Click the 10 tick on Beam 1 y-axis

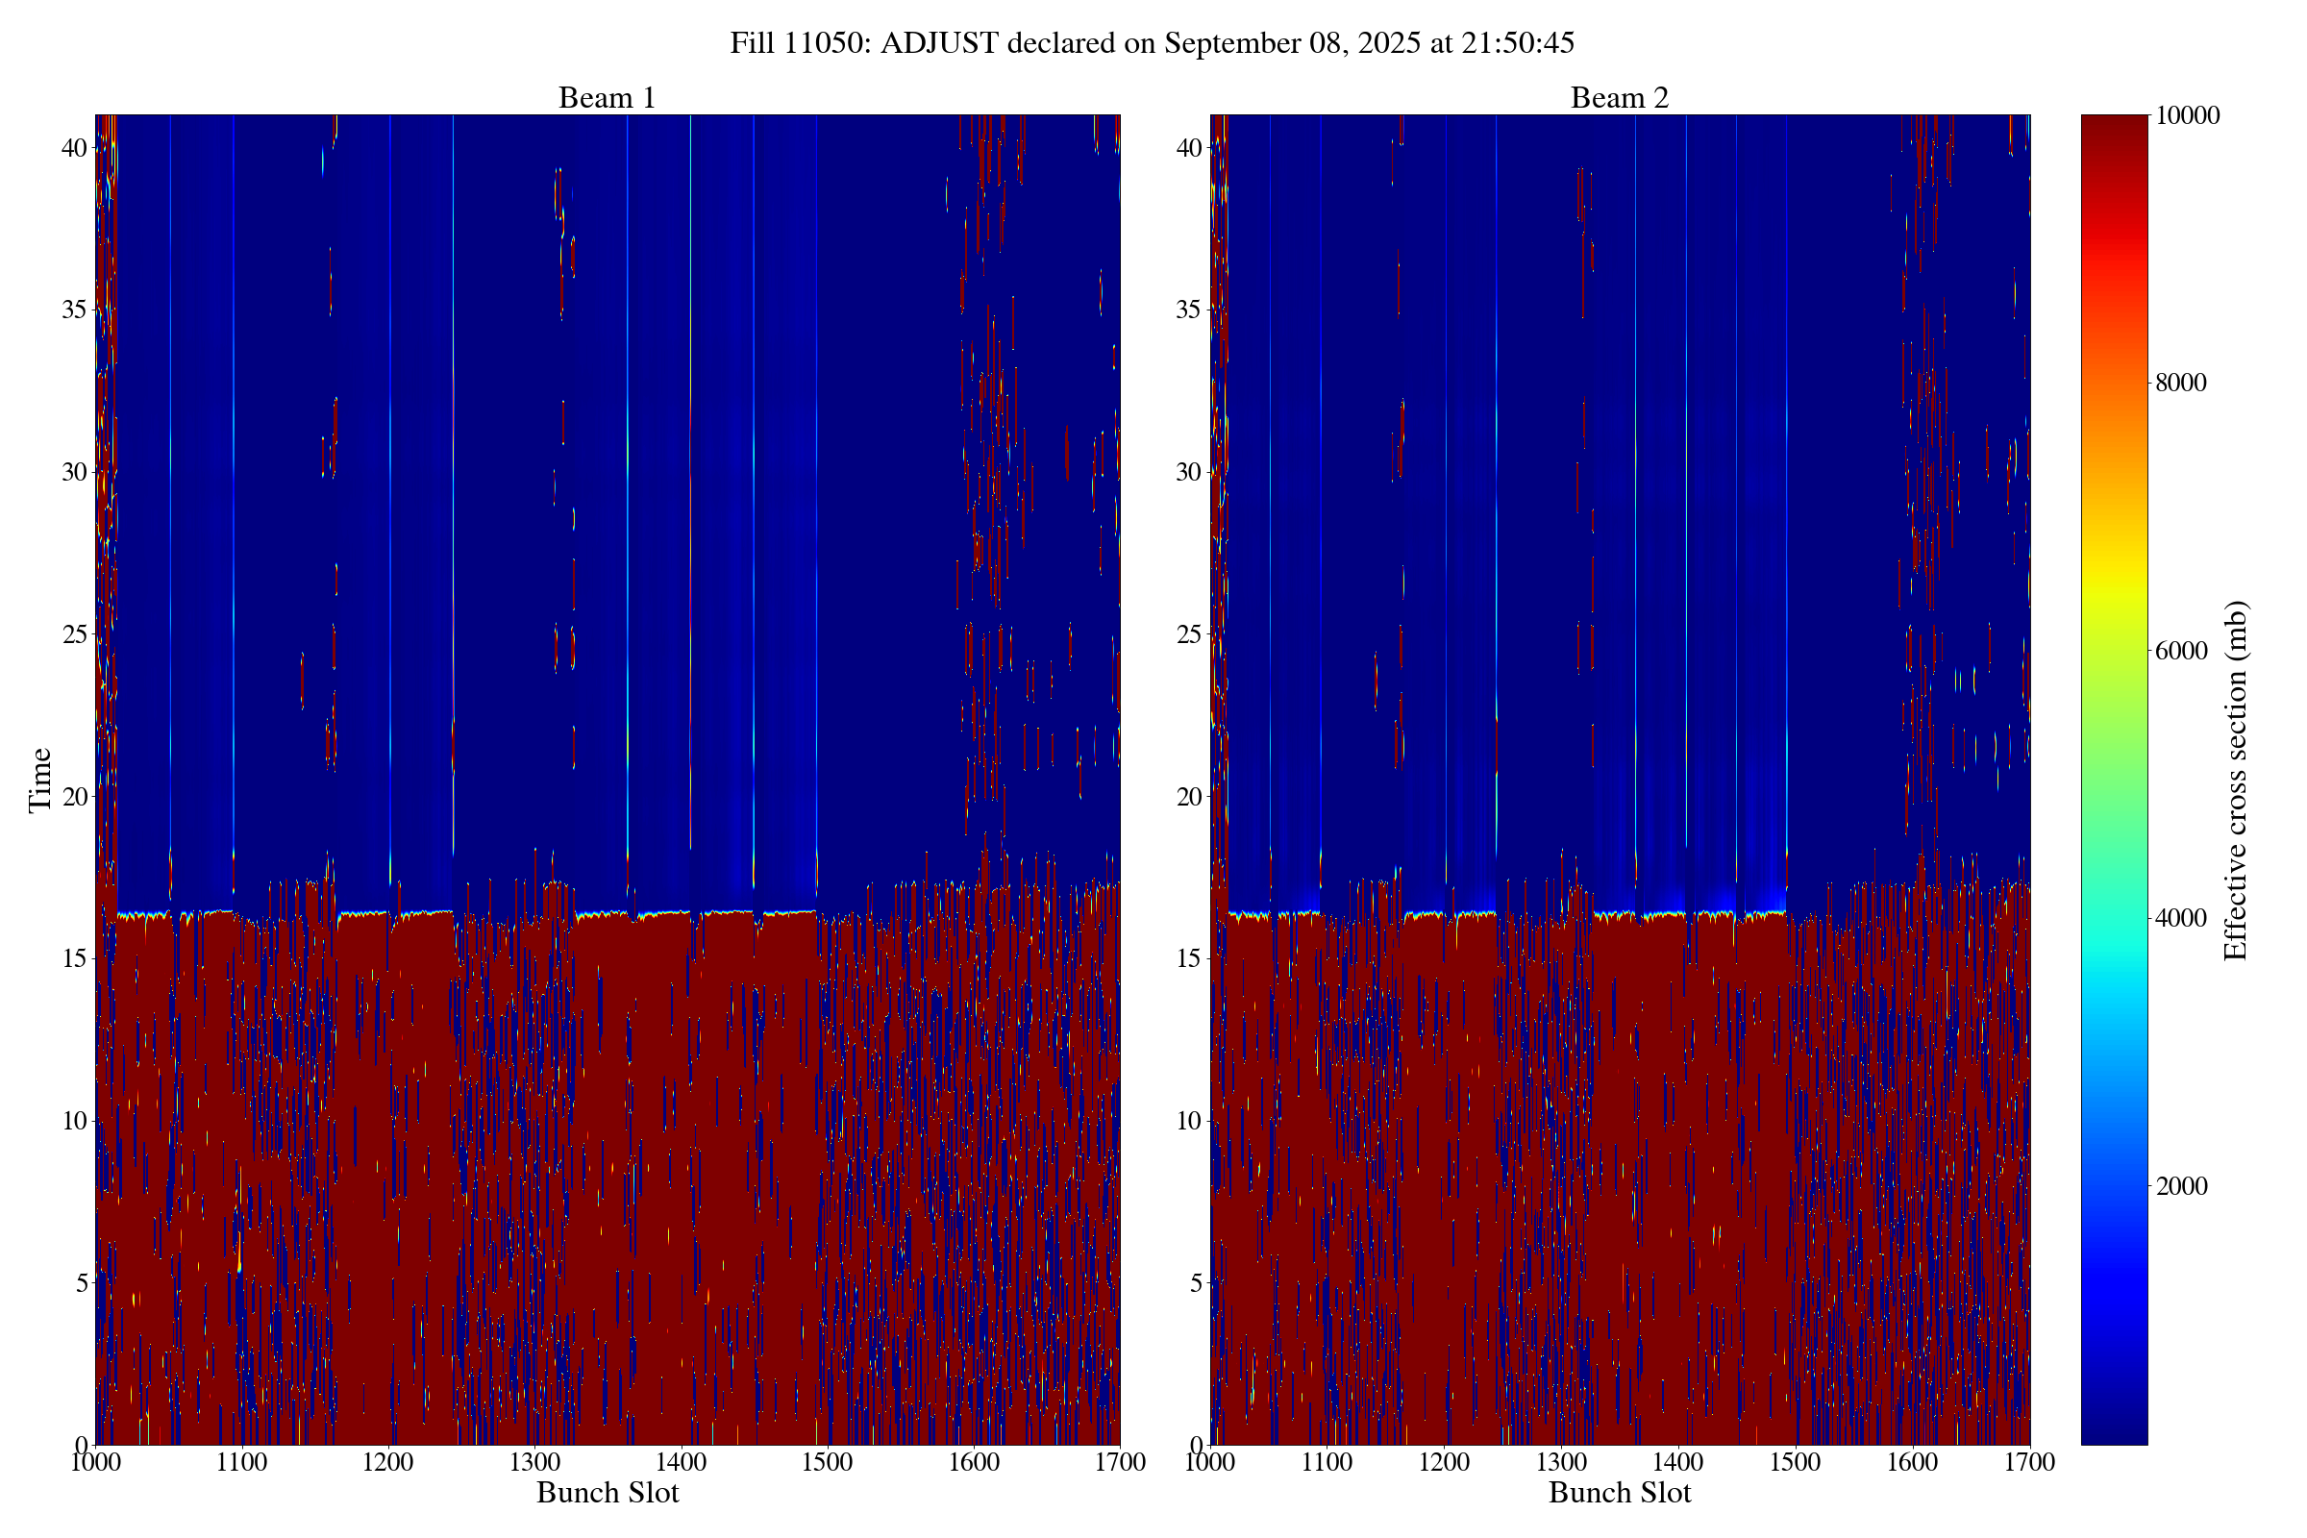pyautogui.click(x=75, y=1121)
